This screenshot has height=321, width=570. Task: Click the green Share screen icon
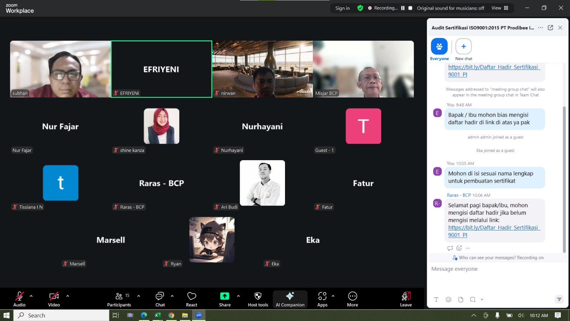(x=224, y=296)
